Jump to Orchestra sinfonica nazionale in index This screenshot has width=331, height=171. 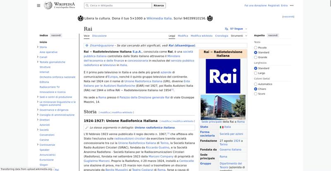coord(58,77)
